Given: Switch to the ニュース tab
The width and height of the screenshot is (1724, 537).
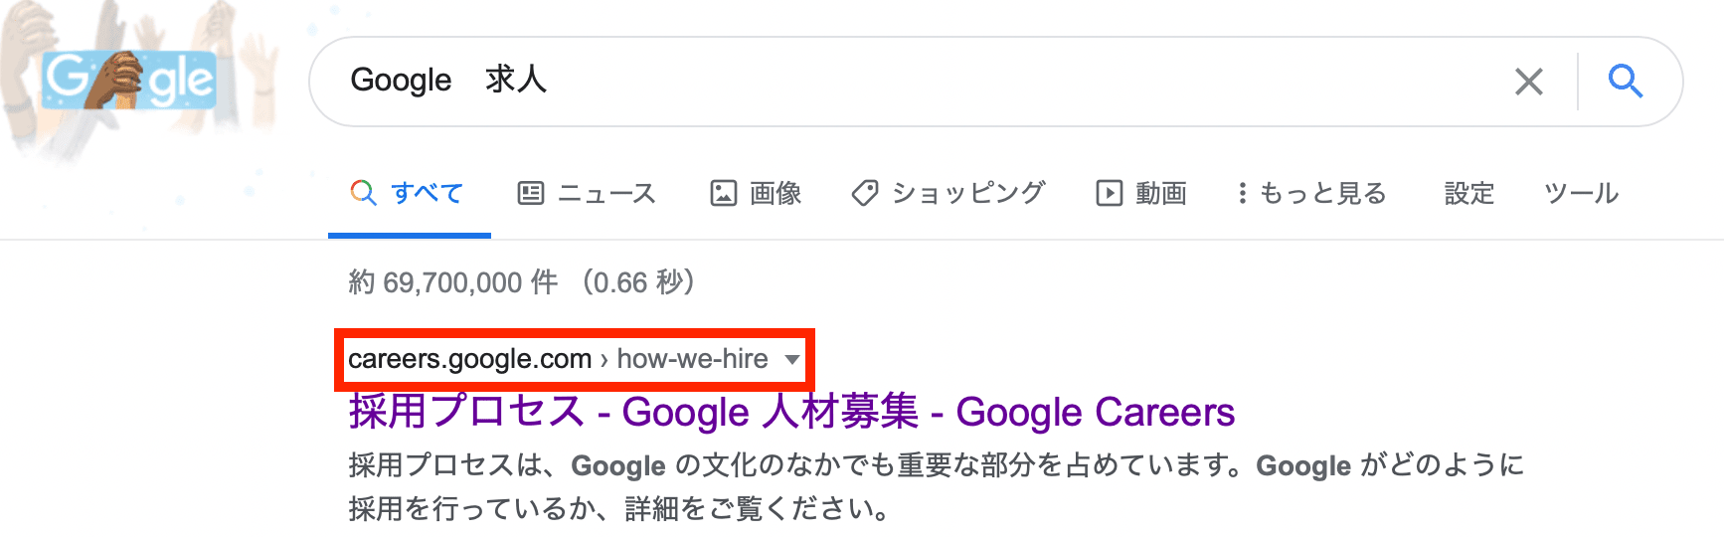Looking at the screenshot, I should click(606, 193).
